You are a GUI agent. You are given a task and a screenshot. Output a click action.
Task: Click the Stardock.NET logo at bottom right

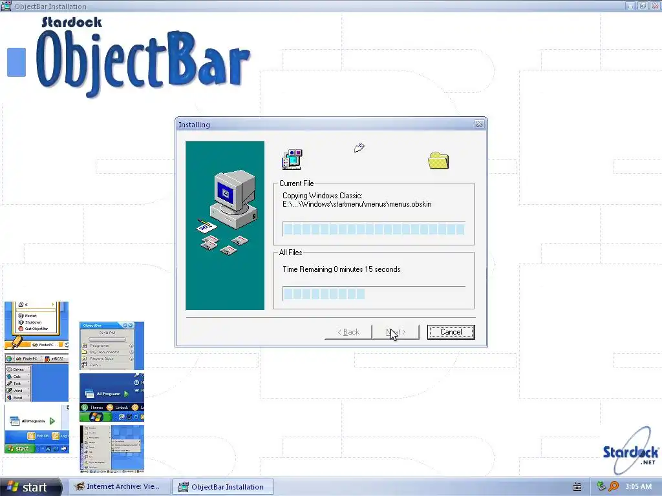(x=631, y=451)
